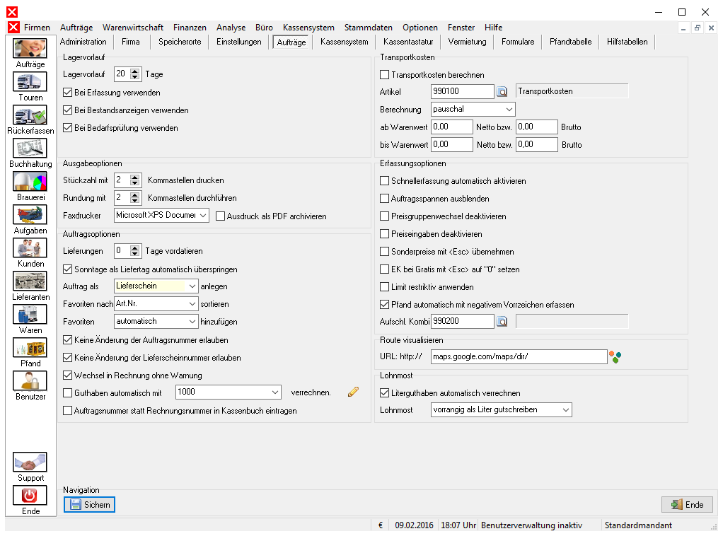
Task: Enable Limit restriktiv anwenden checkbox
Action: (385, 287)
